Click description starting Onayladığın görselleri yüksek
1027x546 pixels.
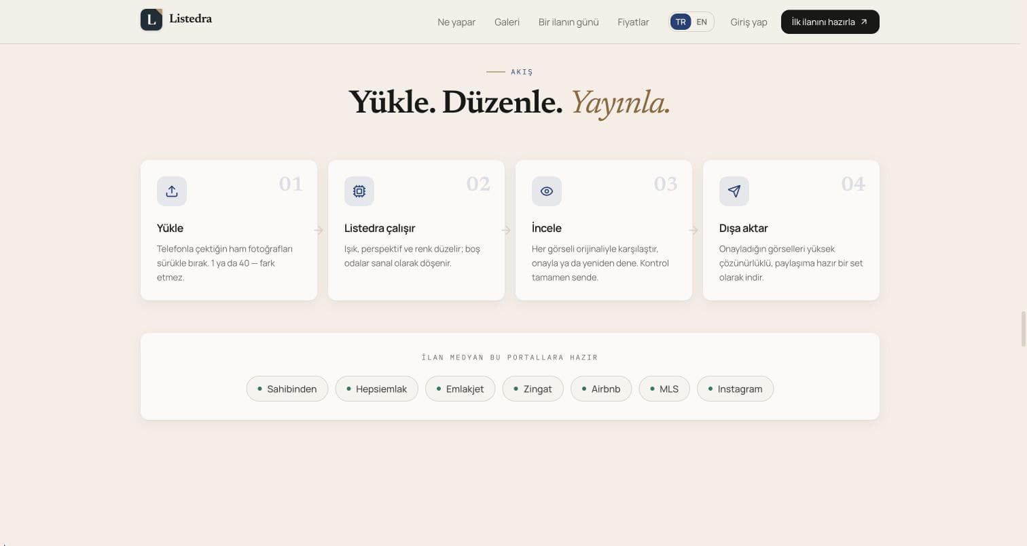pyautogui.click(x=791, y=263)
